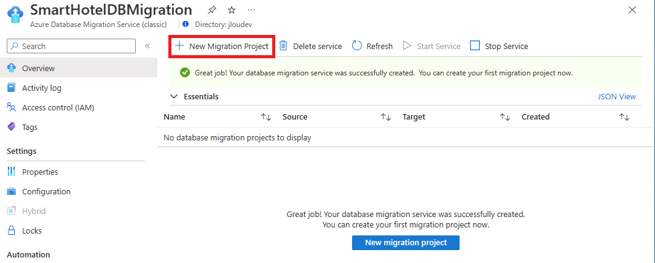Click the blue New migration project button
This screenshot has width=655, height=263.
point(406,243)
